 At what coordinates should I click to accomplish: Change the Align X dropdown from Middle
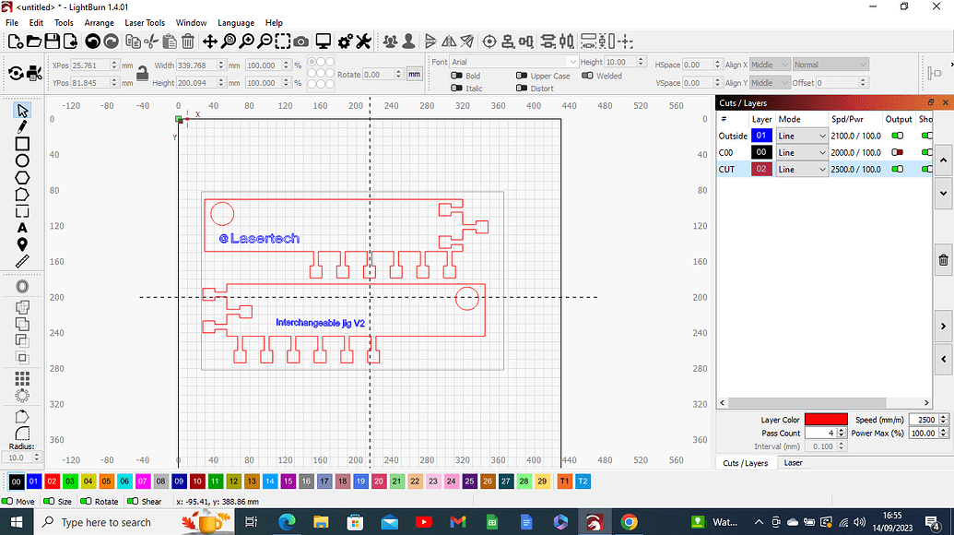770,65
